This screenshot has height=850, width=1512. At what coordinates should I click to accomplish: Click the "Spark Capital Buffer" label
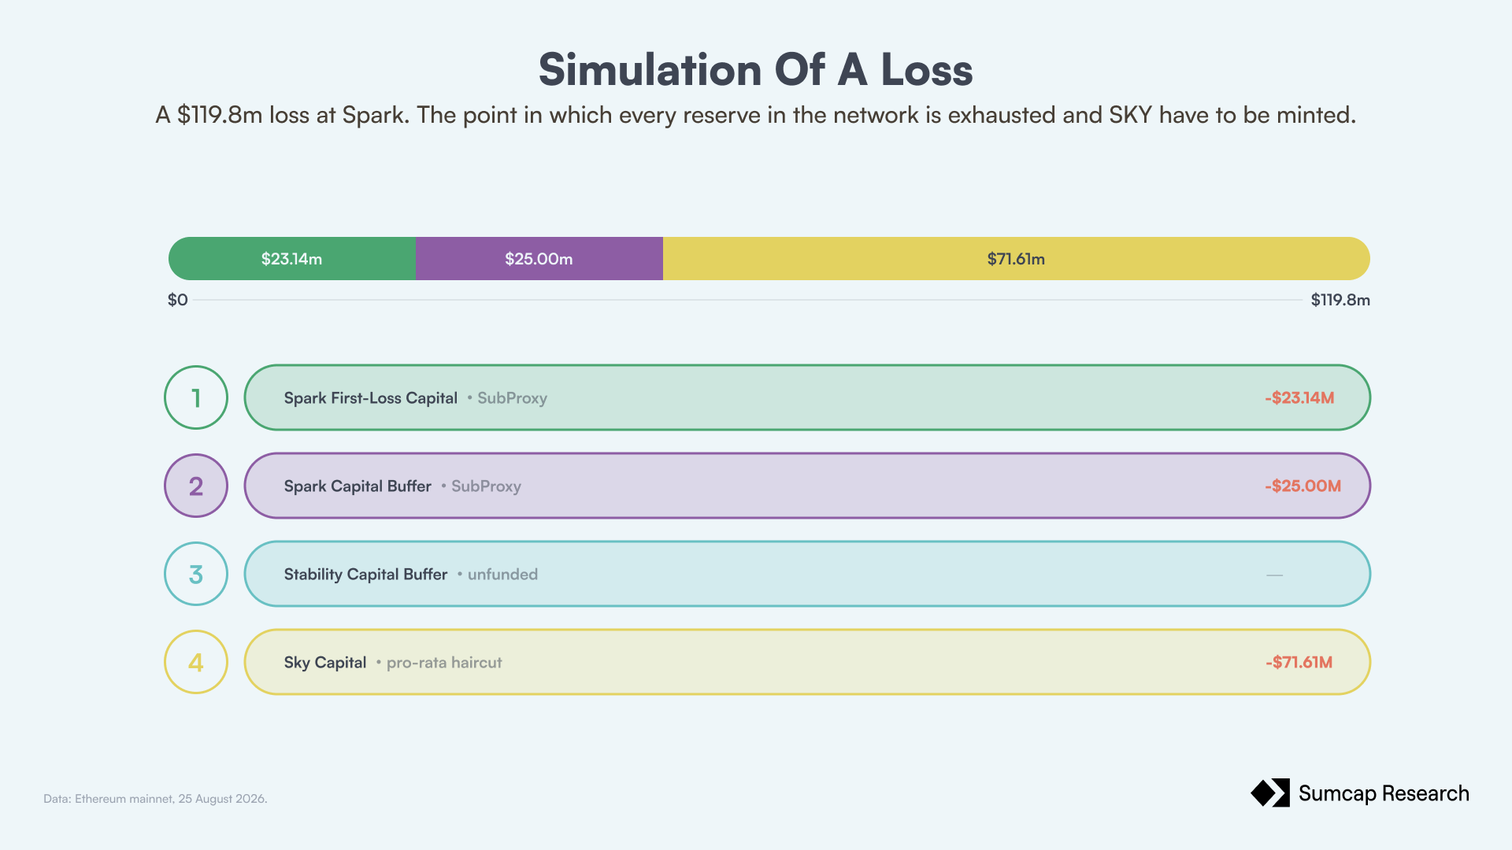pos(358,486)
